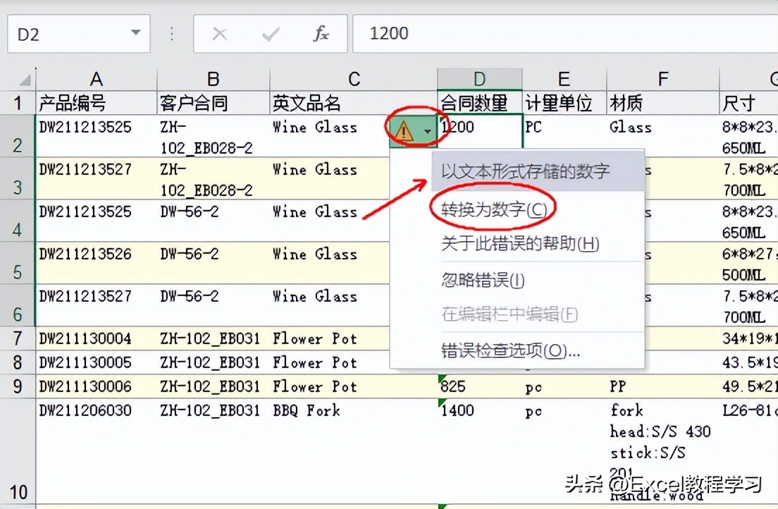Expand the Name Box dropdown arrow
Image resolution: width=778 pixels, height=509 pixels.
(x=135, y=32)
